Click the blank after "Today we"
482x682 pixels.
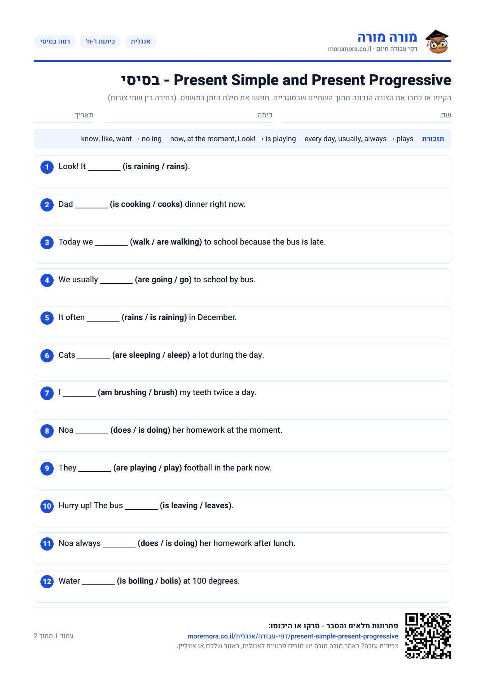pyautogui.click(x=112, y=243)
